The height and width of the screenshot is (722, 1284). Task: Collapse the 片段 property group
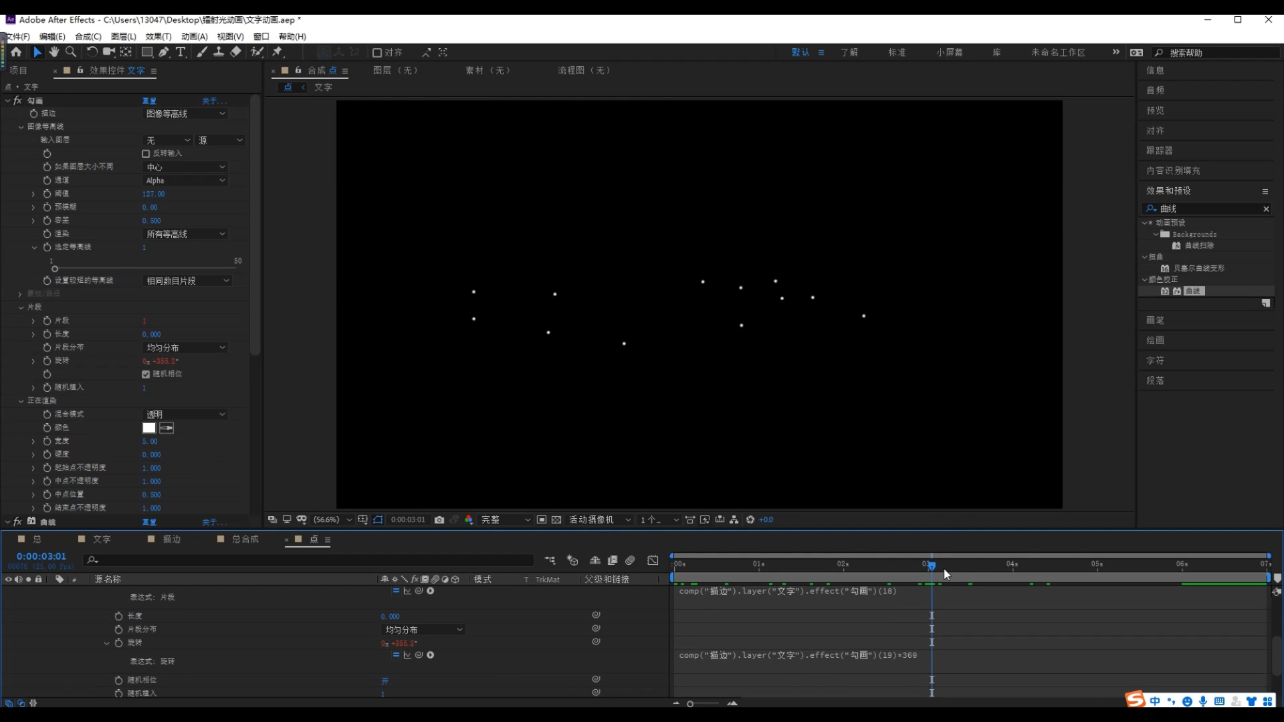pyautogui.click(x=21, y=308)
